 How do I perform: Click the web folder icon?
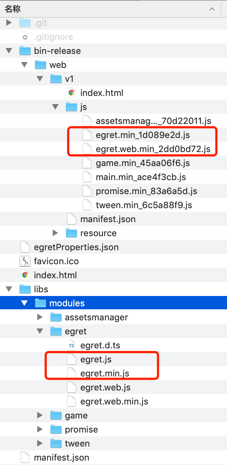[x=40, y=65]
